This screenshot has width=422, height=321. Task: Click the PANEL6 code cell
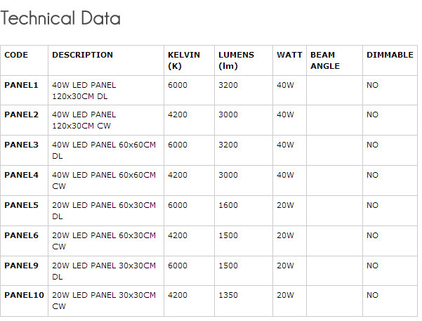click(21, 235)
